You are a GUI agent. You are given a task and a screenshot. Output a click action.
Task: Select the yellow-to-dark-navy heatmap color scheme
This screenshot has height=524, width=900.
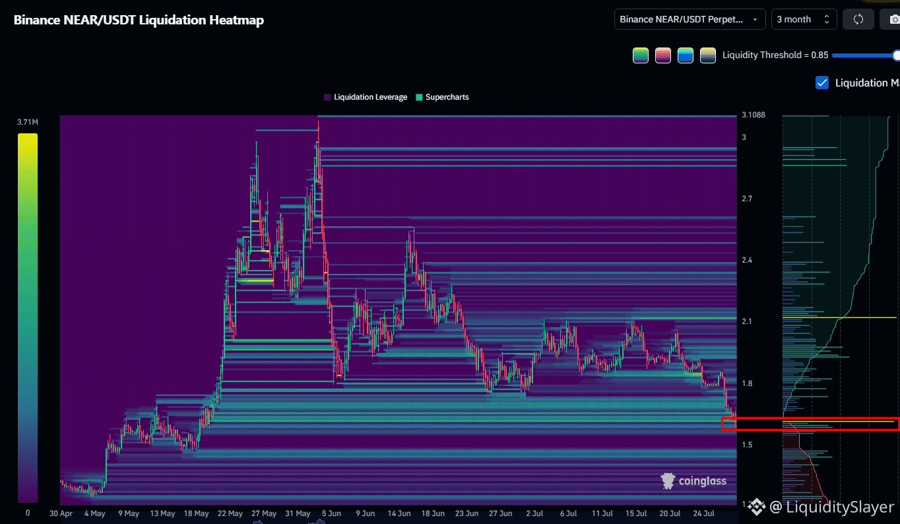point(708,55)
